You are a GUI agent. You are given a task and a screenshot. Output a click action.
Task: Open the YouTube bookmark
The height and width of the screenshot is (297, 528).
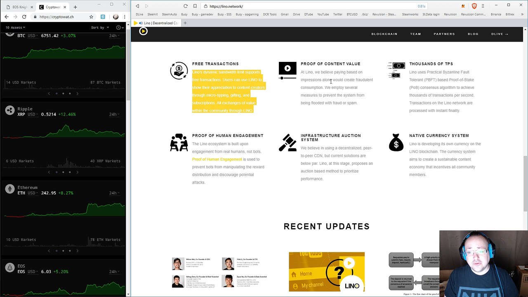[323, 14]
